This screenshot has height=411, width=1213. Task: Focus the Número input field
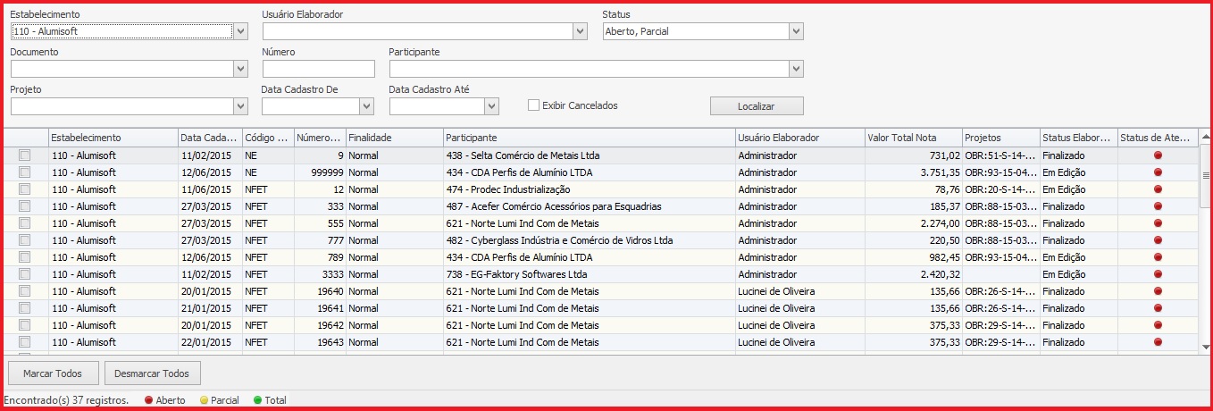[318, 69]
